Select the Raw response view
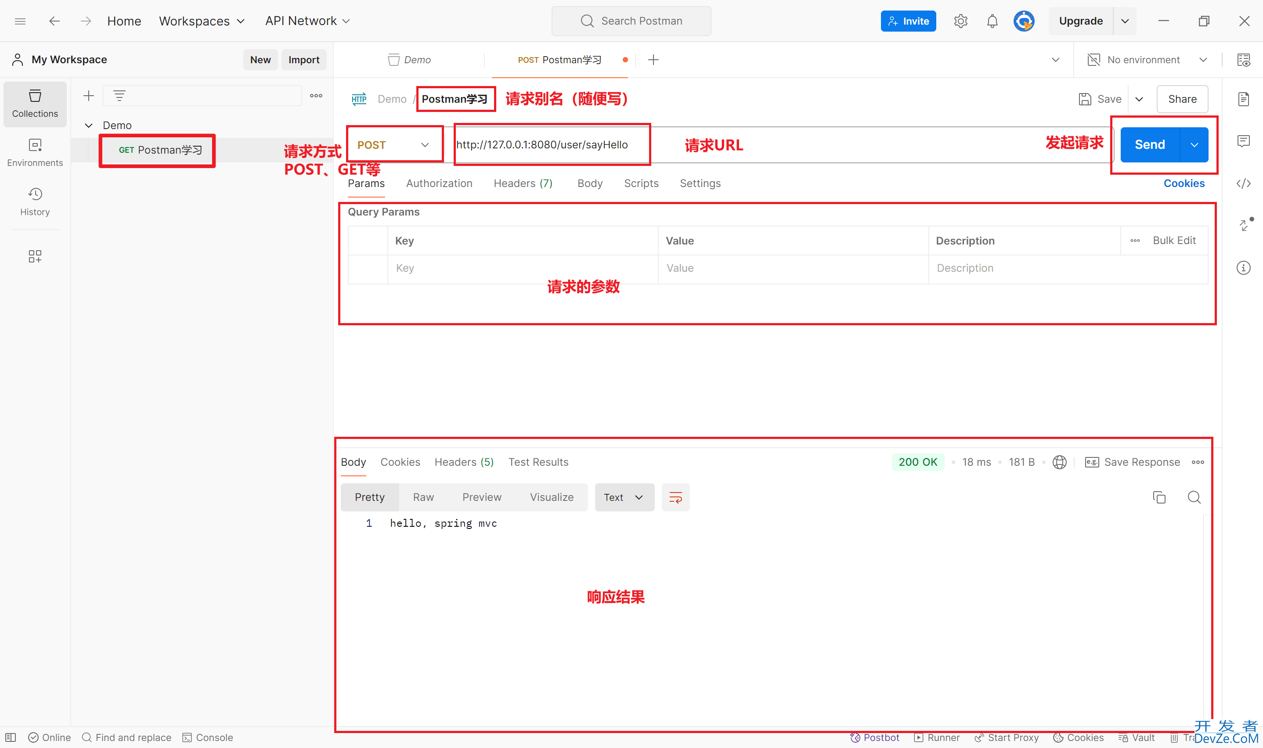Image resolution: width=1263 pixels, height=748 pixels. pyautogui.click(x=423, y=497)
